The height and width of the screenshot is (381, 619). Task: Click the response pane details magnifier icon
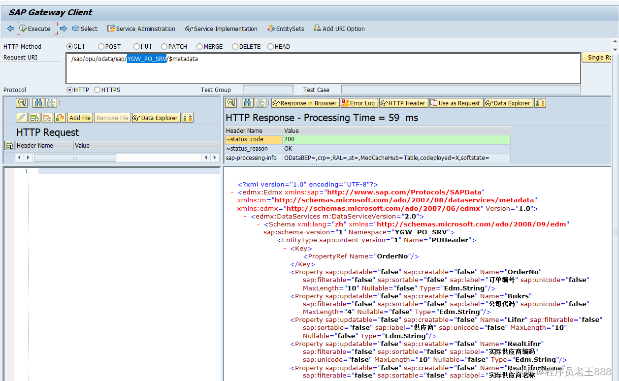coord(231,103)
